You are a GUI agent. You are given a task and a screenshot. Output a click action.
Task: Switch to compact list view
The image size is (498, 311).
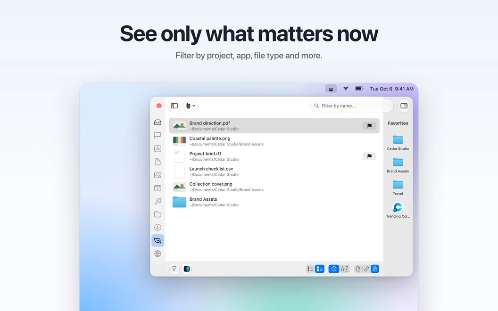310,269
